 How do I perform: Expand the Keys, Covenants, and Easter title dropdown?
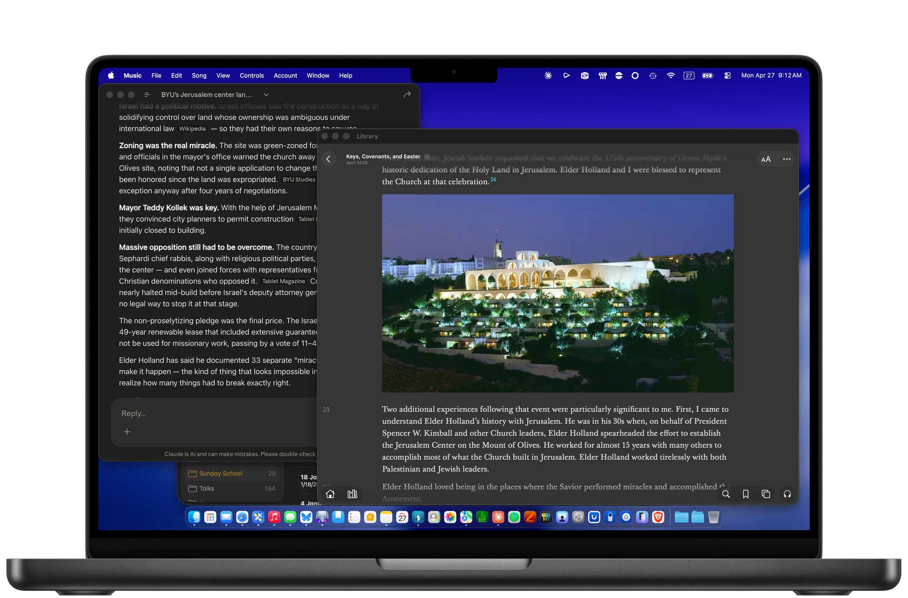click(427, 156)
